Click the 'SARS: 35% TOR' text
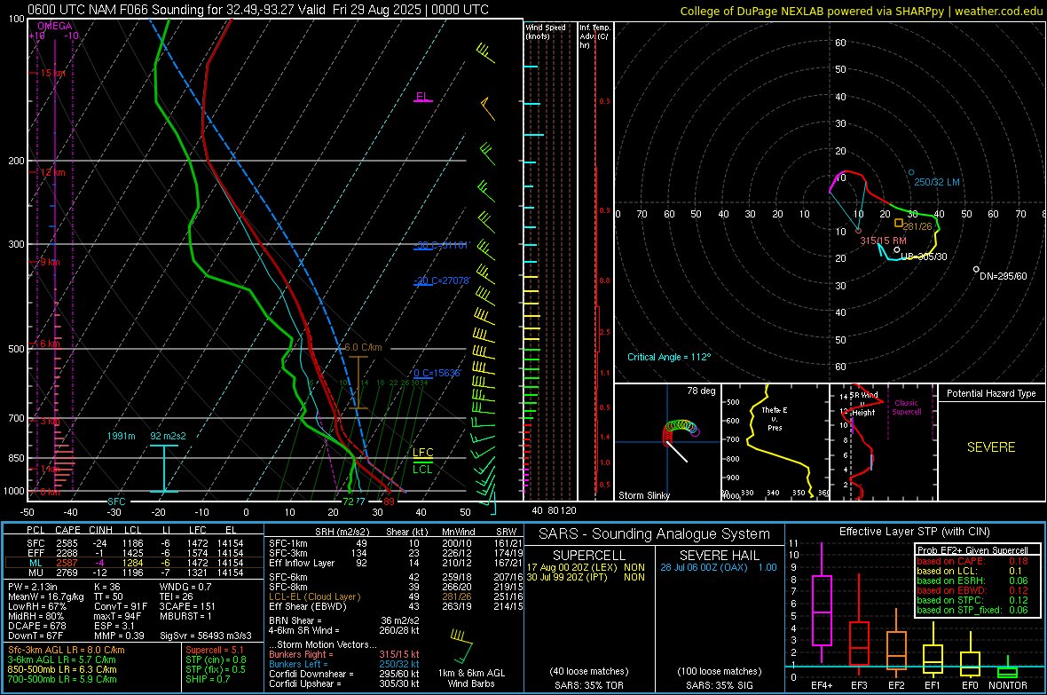Image resolution: width=1047 pixels, height=695 pixels. [x=588, y=685]
